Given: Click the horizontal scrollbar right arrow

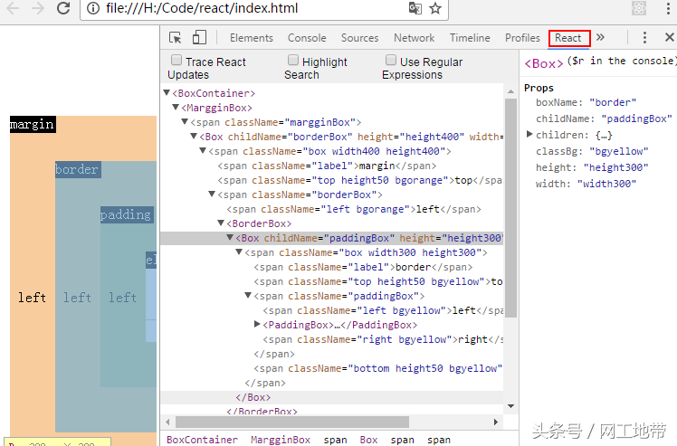Looking at the screenshot, I should pos(496,422).
